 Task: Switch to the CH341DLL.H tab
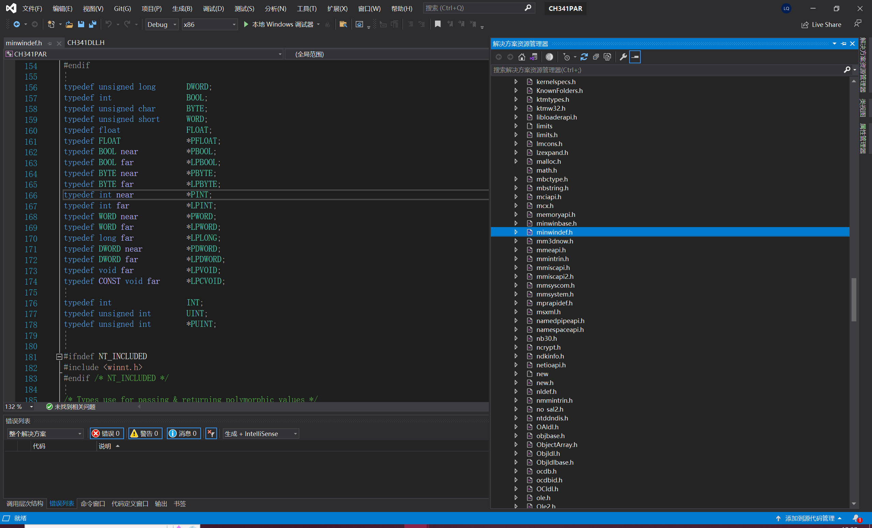click(86, 43)
